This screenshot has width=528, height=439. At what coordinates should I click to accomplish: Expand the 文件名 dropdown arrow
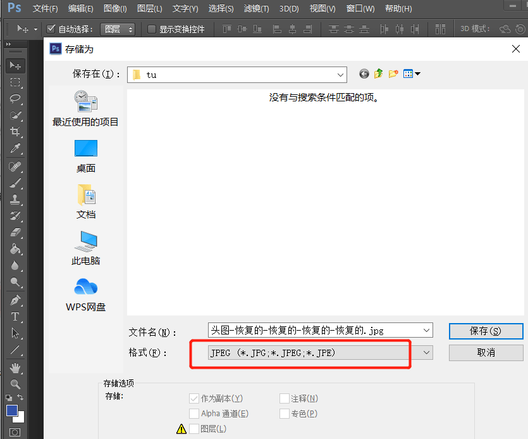pos(426,330)
